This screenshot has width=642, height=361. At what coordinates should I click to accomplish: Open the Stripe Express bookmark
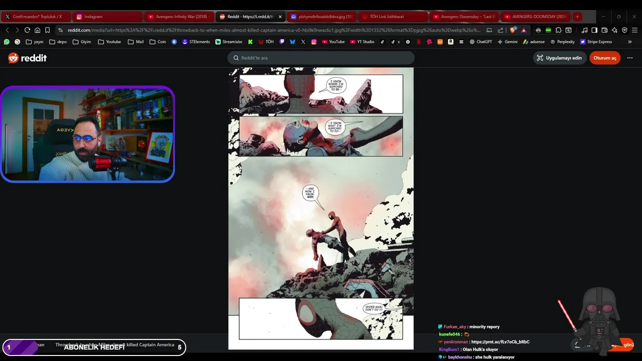tap(596, 42)
